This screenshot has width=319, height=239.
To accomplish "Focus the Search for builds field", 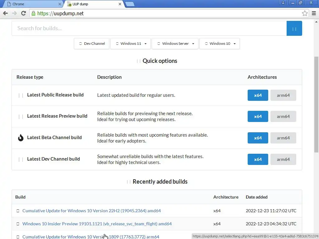I will click(x=149, y=28).
